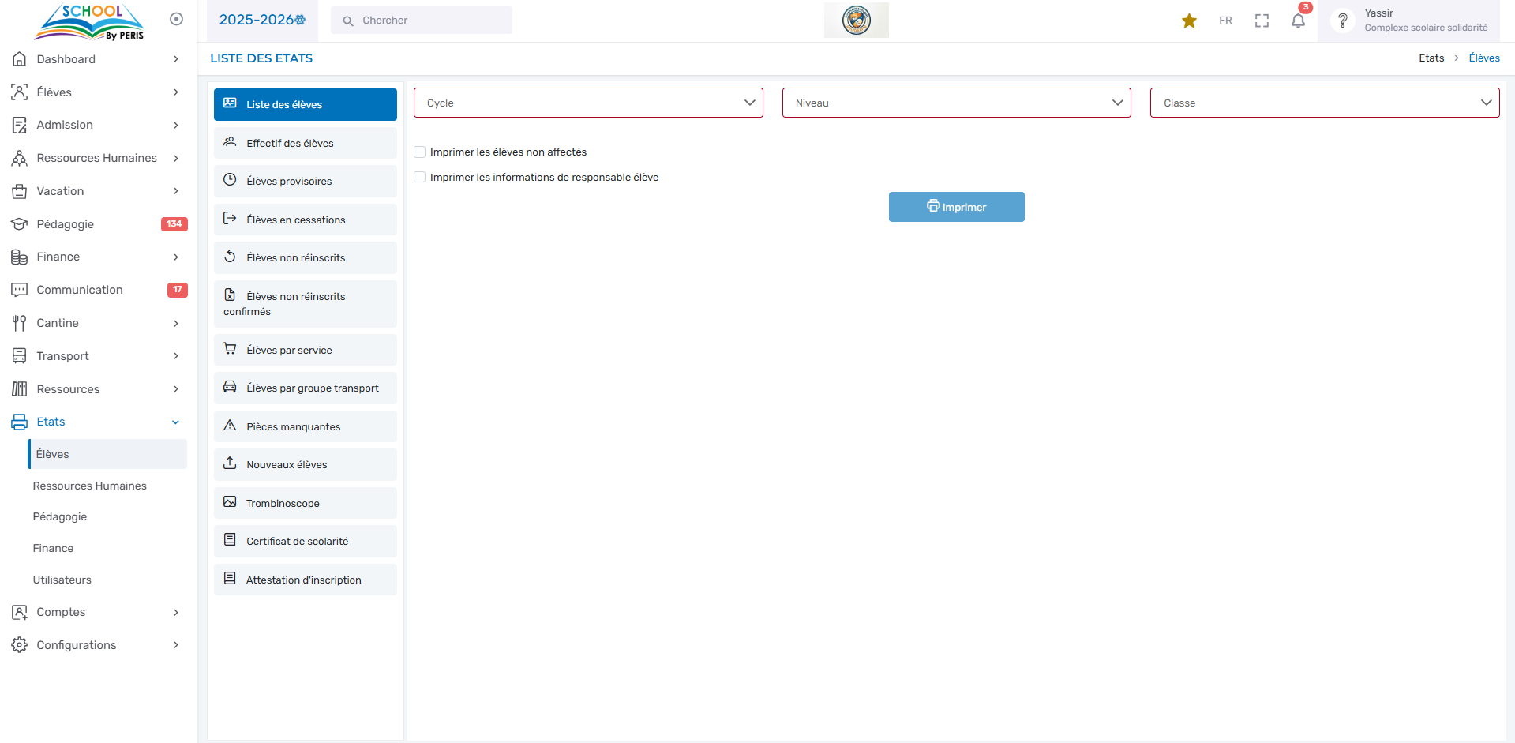Click the Imprimer button
1515x743 pixels.
[x=956, y=207]
